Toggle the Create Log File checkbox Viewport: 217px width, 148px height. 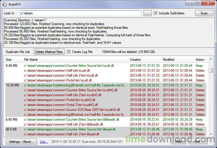point(68,52)
